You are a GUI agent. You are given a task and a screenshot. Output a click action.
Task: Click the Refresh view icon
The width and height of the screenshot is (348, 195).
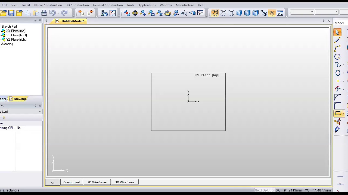[200, 13]
